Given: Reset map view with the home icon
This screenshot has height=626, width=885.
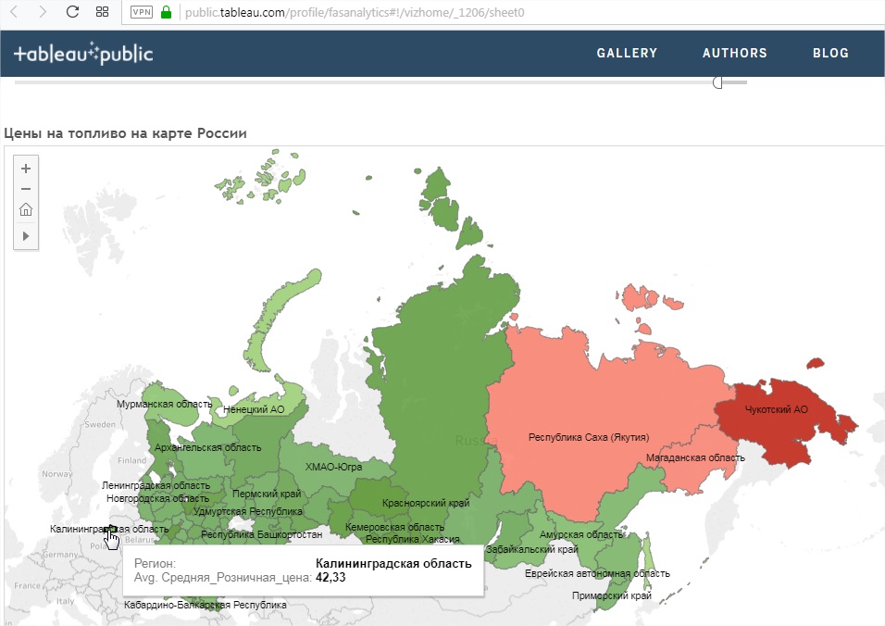Looking at the screenshot, I should (x=26, y=210).
